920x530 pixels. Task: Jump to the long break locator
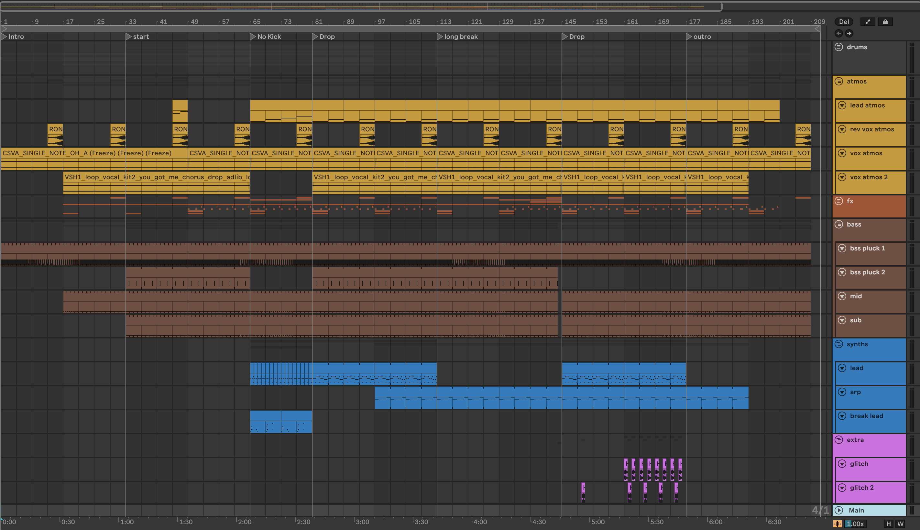(x=440, y=37)
